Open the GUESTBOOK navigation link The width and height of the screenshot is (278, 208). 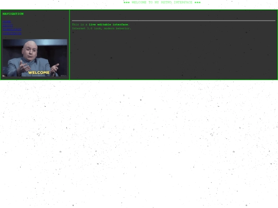12,33
